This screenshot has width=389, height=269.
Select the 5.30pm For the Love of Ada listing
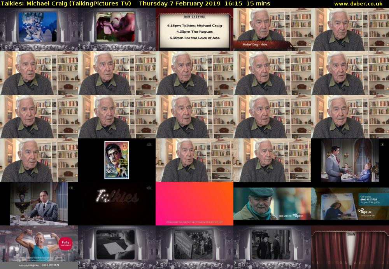point(194,38)
